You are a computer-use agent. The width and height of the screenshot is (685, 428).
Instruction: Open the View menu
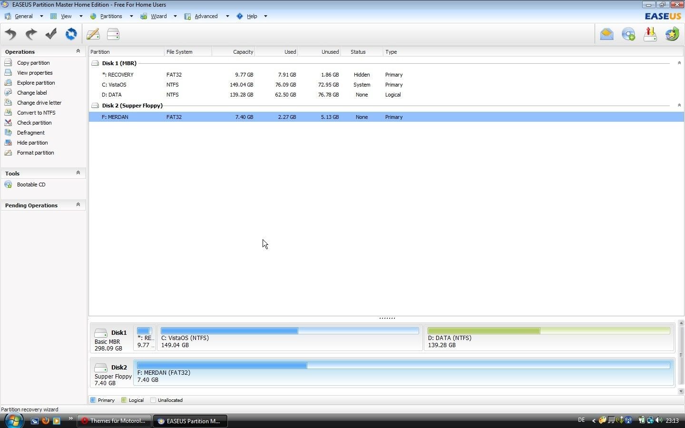(66, 16)
